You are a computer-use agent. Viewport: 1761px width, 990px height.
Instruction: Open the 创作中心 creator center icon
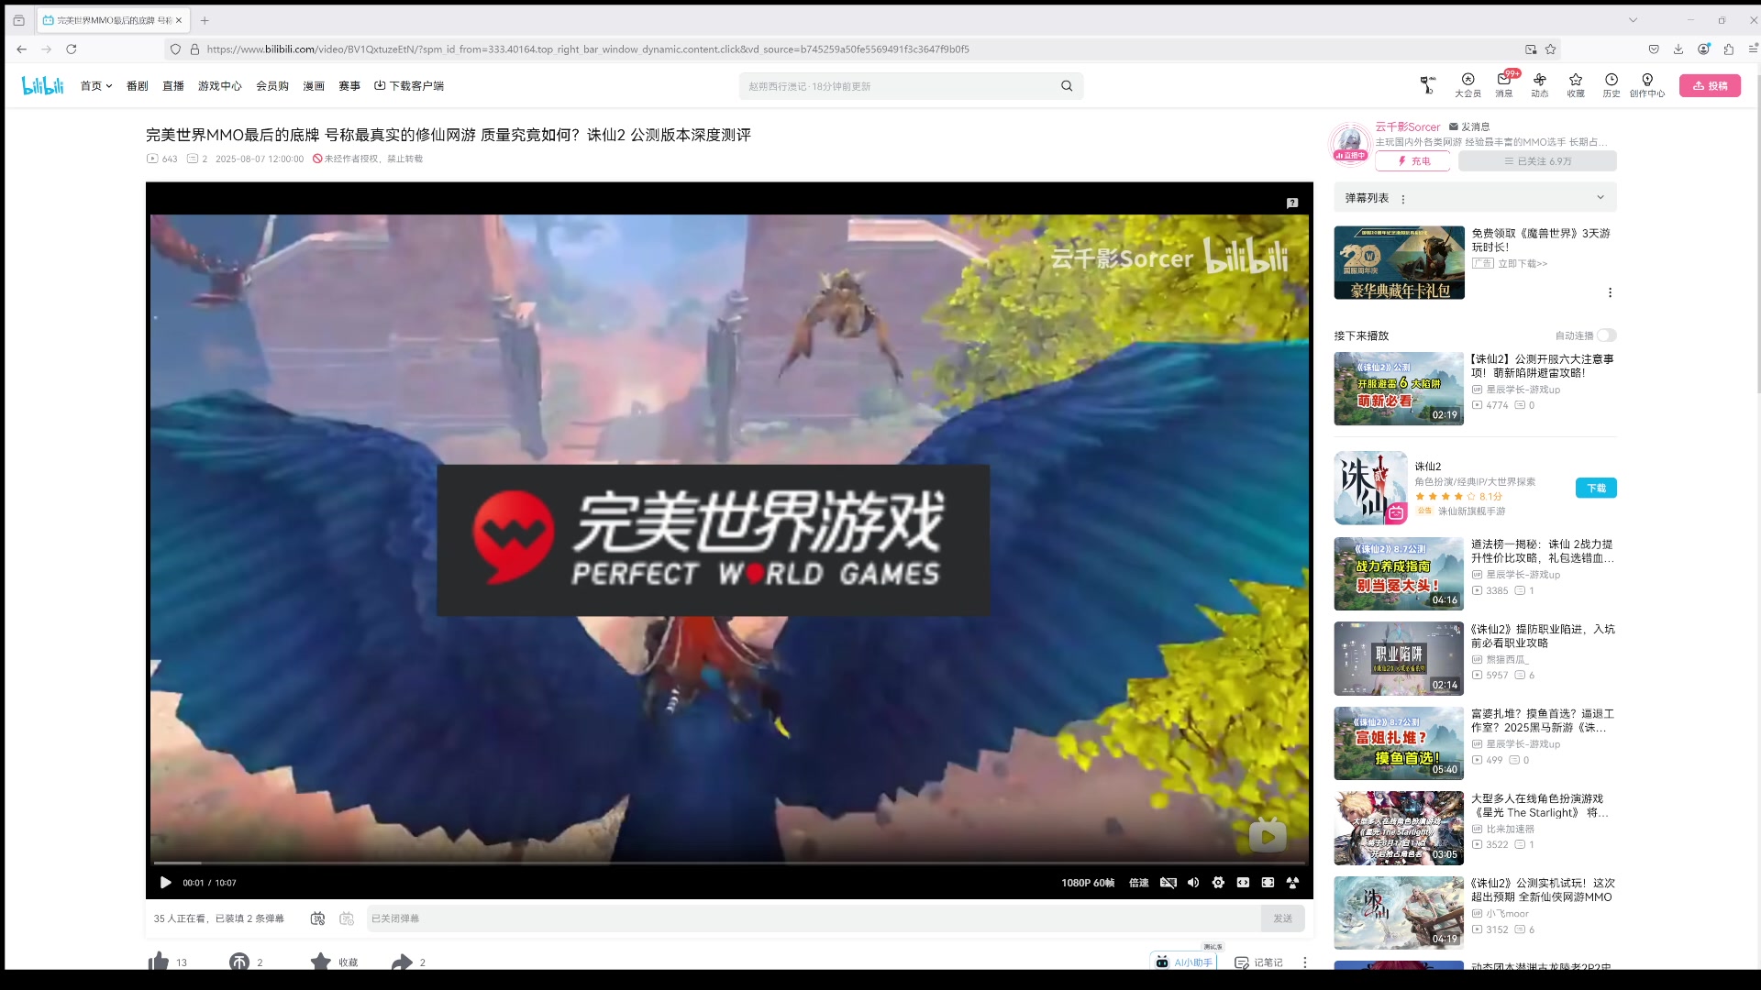[1647, 85]
